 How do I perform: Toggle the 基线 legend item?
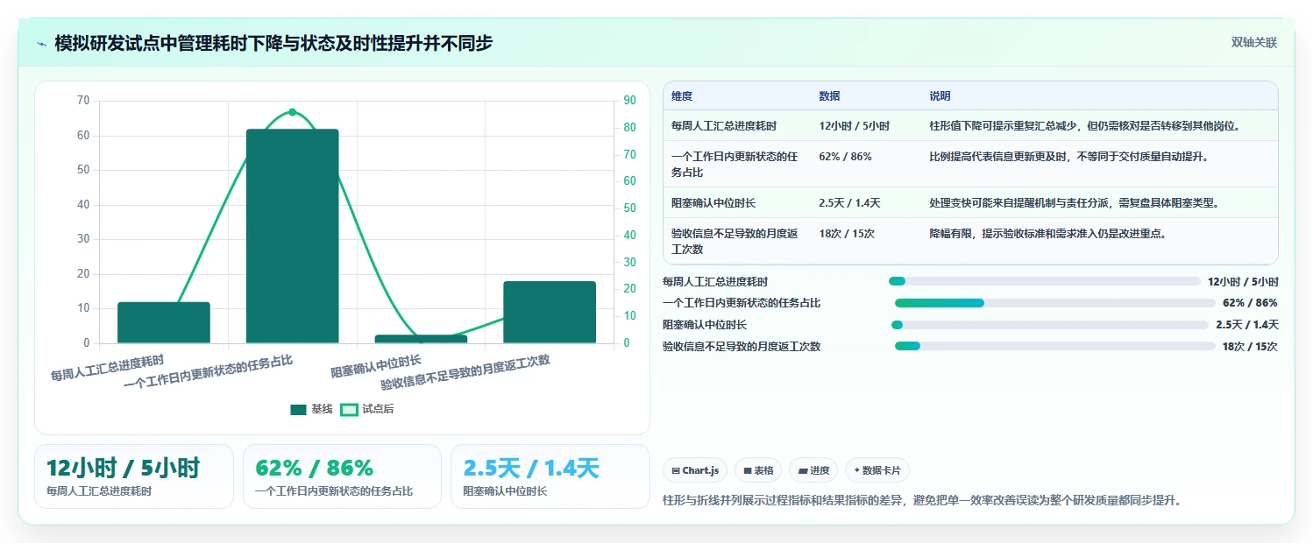[312, 409]
